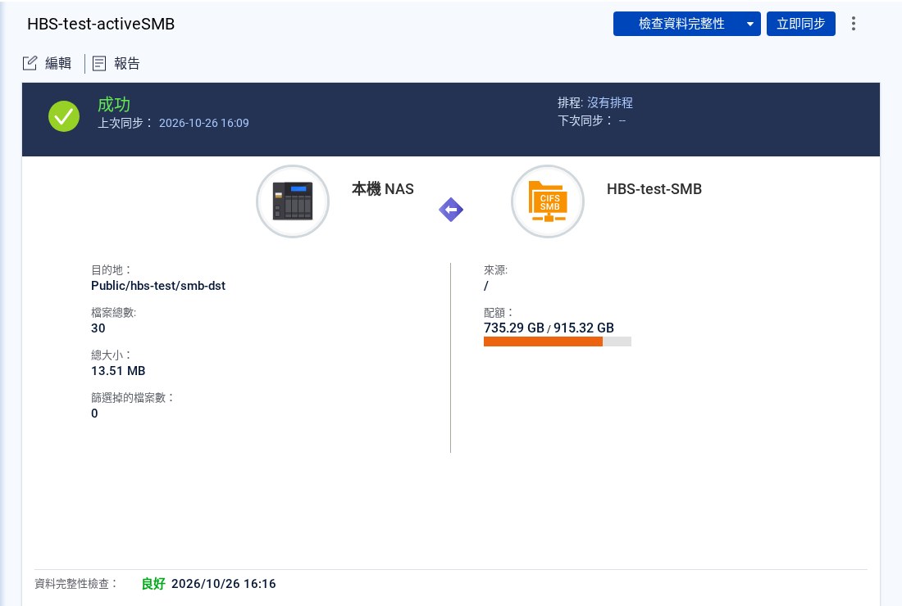The width and height of the screenshot is (902, 606).
Task: Click the sync direction arrow icon
Action: click(x=451, y=210)
